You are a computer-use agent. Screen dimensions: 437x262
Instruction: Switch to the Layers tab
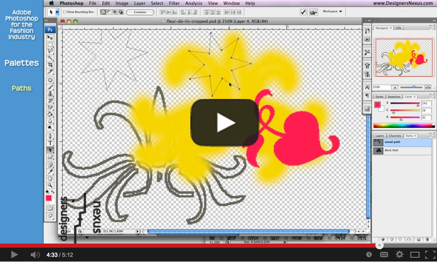click(x=380, y=136)
